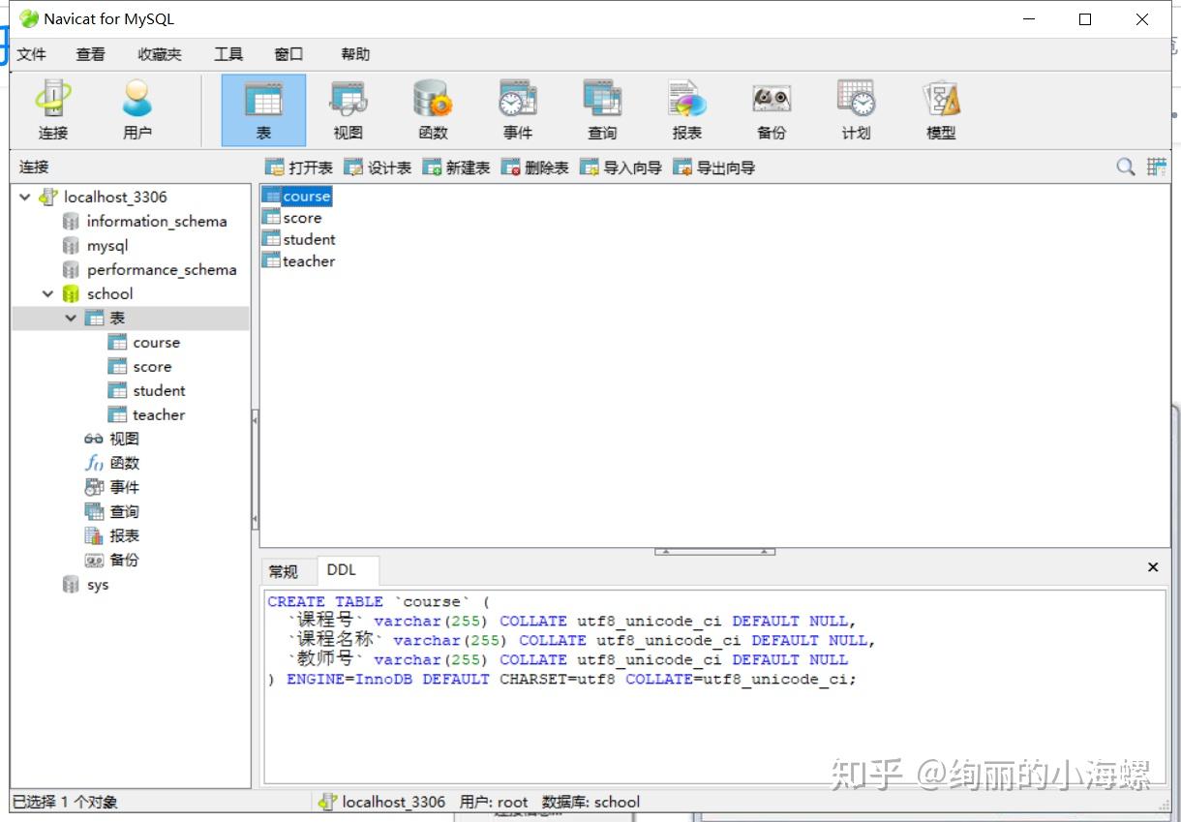
Task: Open the 模型 (Model) toolbar icon
Action: point(941,110)
